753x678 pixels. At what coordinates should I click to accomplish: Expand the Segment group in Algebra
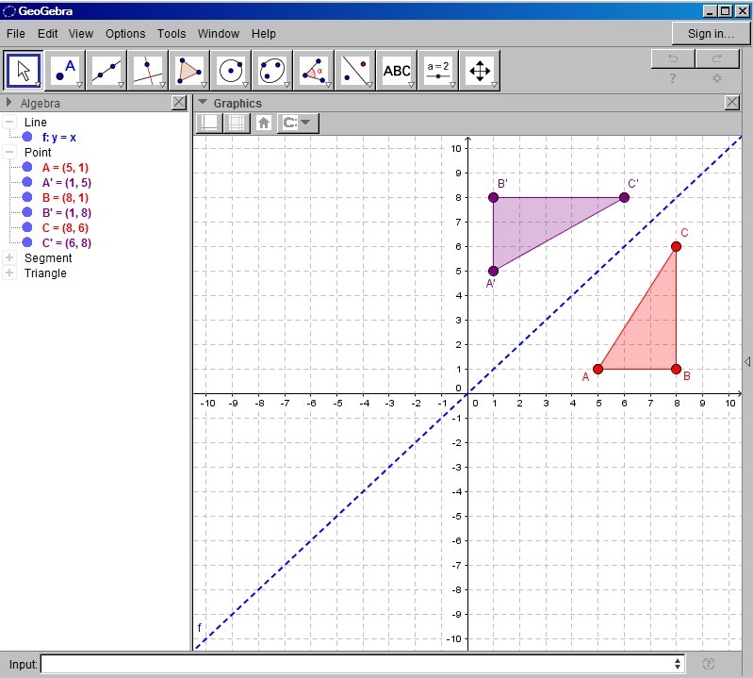tap(9, 258)
